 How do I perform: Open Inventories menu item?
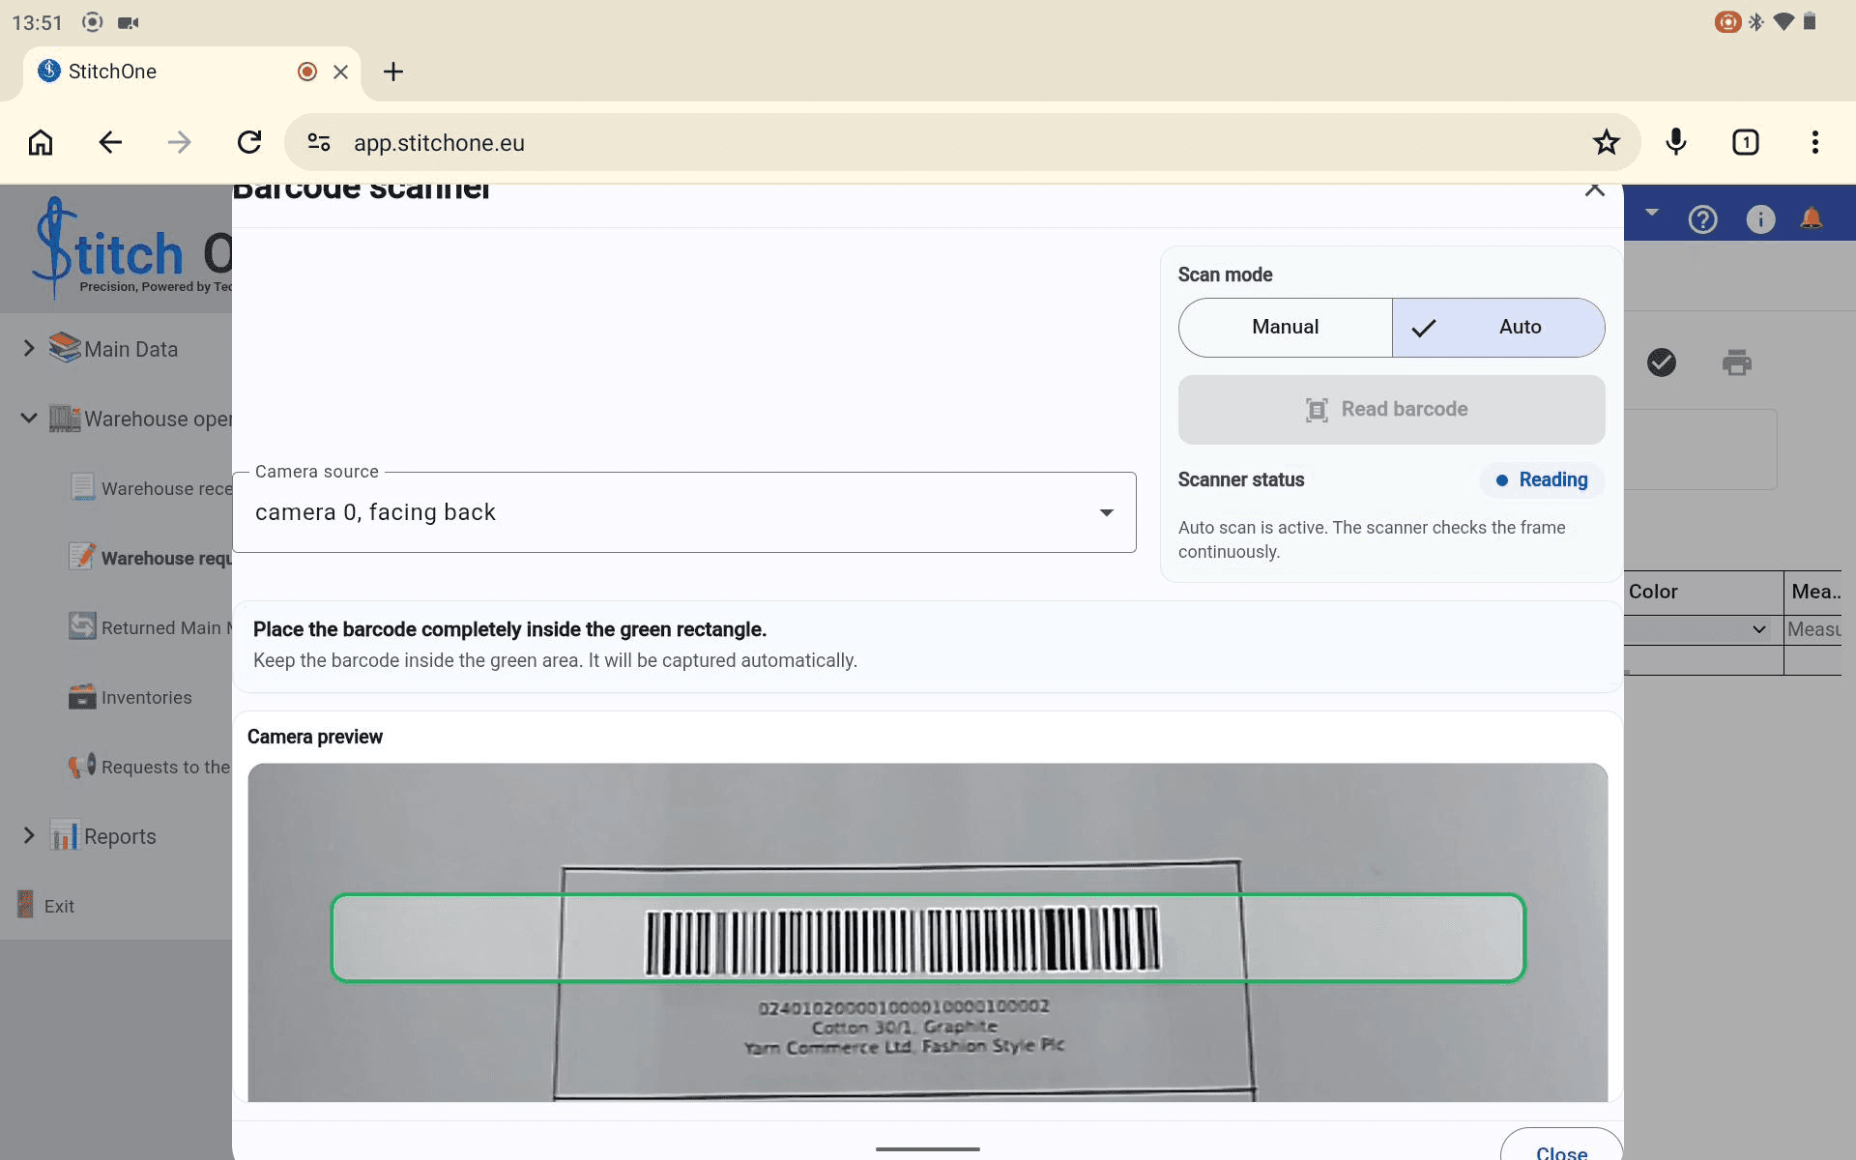(146, 698)
